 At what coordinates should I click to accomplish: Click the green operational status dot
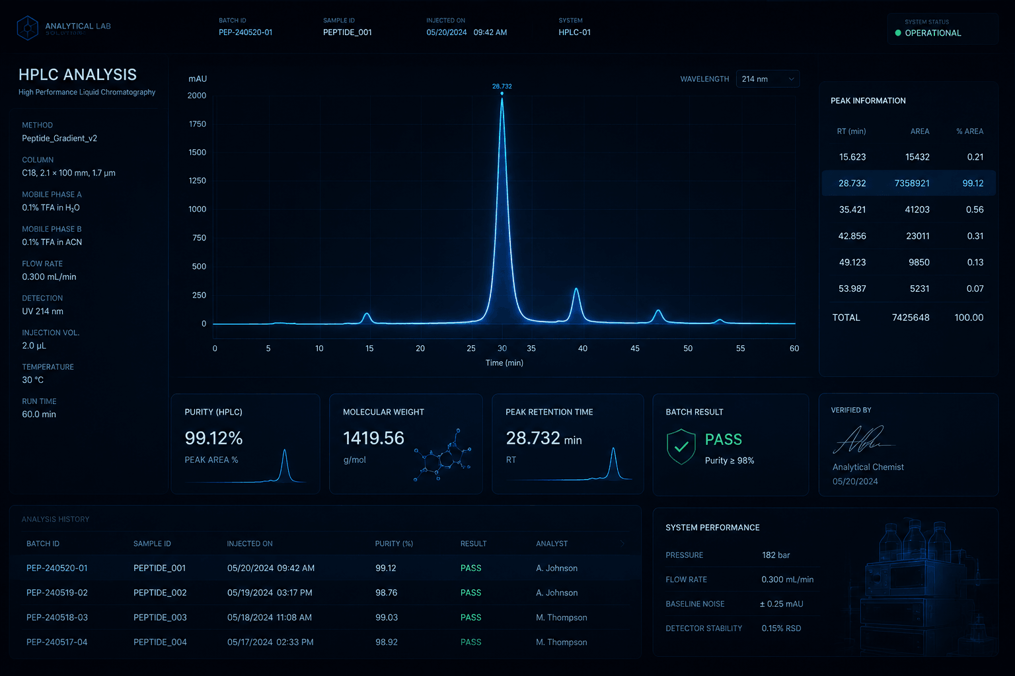pos(898,33)
